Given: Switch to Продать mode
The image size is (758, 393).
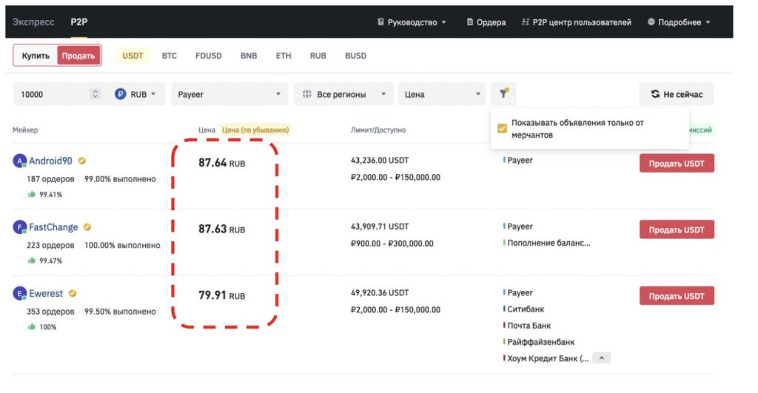Looking at the screenshot, I should point(78,56).
